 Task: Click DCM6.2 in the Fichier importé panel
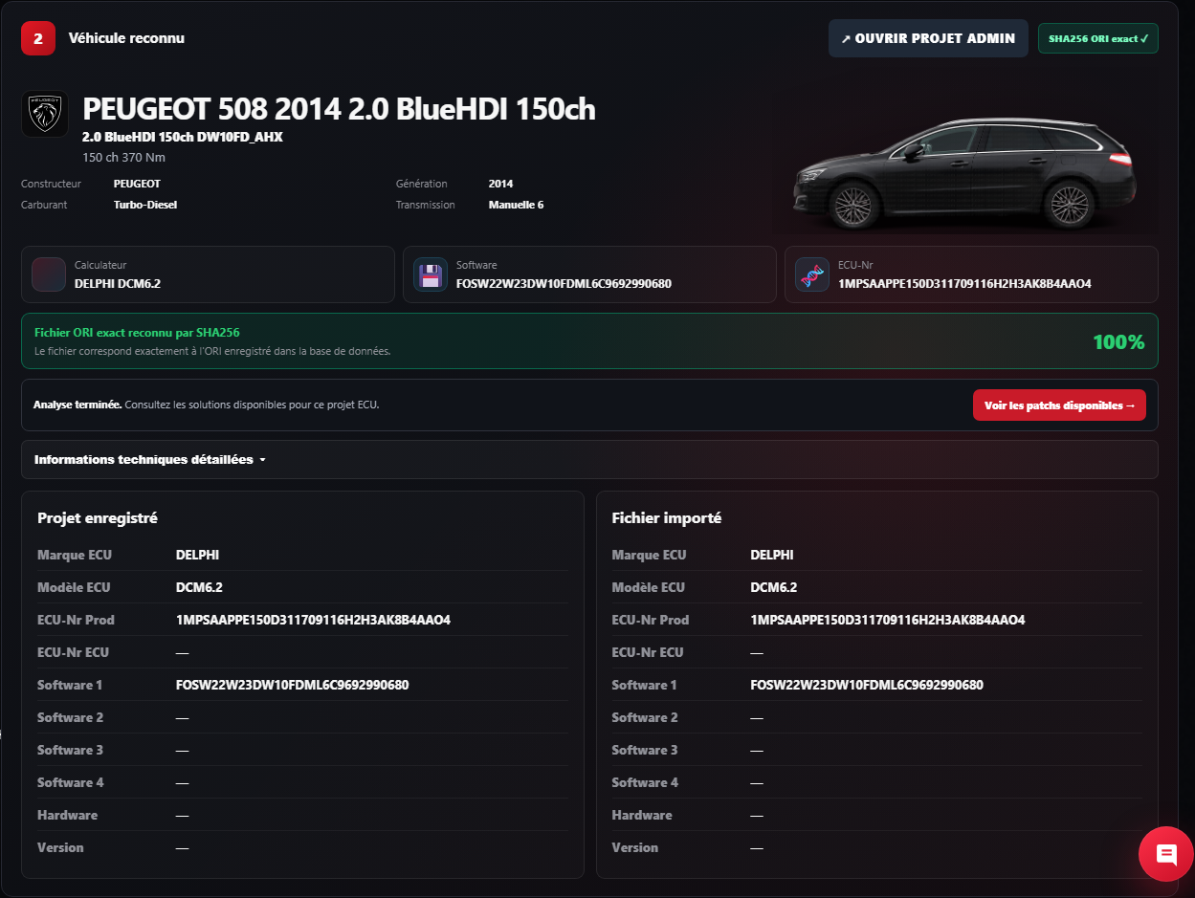pos(774,587)
